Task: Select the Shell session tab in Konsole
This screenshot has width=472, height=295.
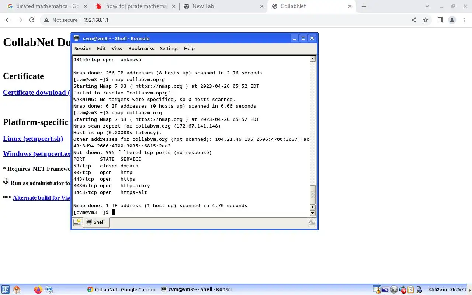Action: [x=96, y=222]
